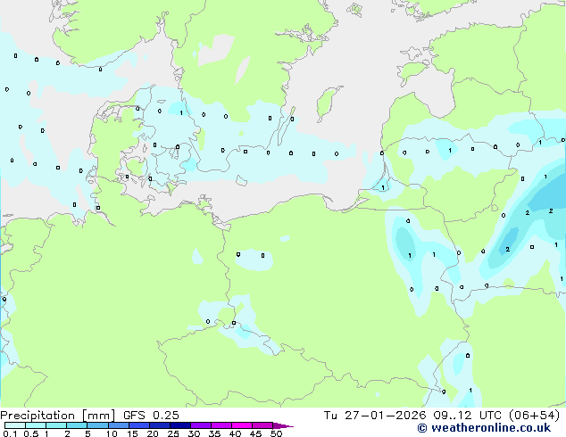The width and height of the screenshot is (566, 437).
Task: Click the legend label '45'
Action: [255, 433]
